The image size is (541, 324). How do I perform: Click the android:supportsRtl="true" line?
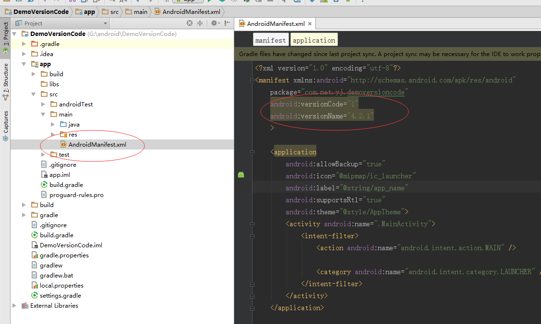coord(336,200)
